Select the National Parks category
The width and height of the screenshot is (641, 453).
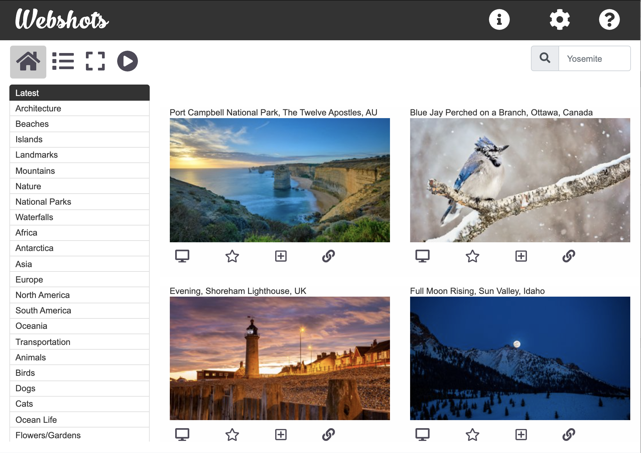coord(43,202)
